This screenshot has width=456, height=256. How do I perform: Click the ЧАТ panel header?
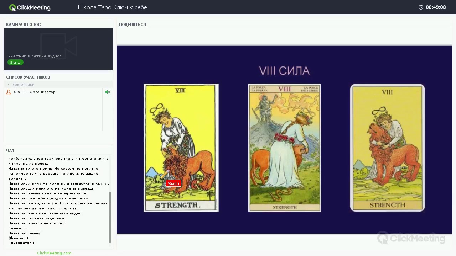point(10,151)
